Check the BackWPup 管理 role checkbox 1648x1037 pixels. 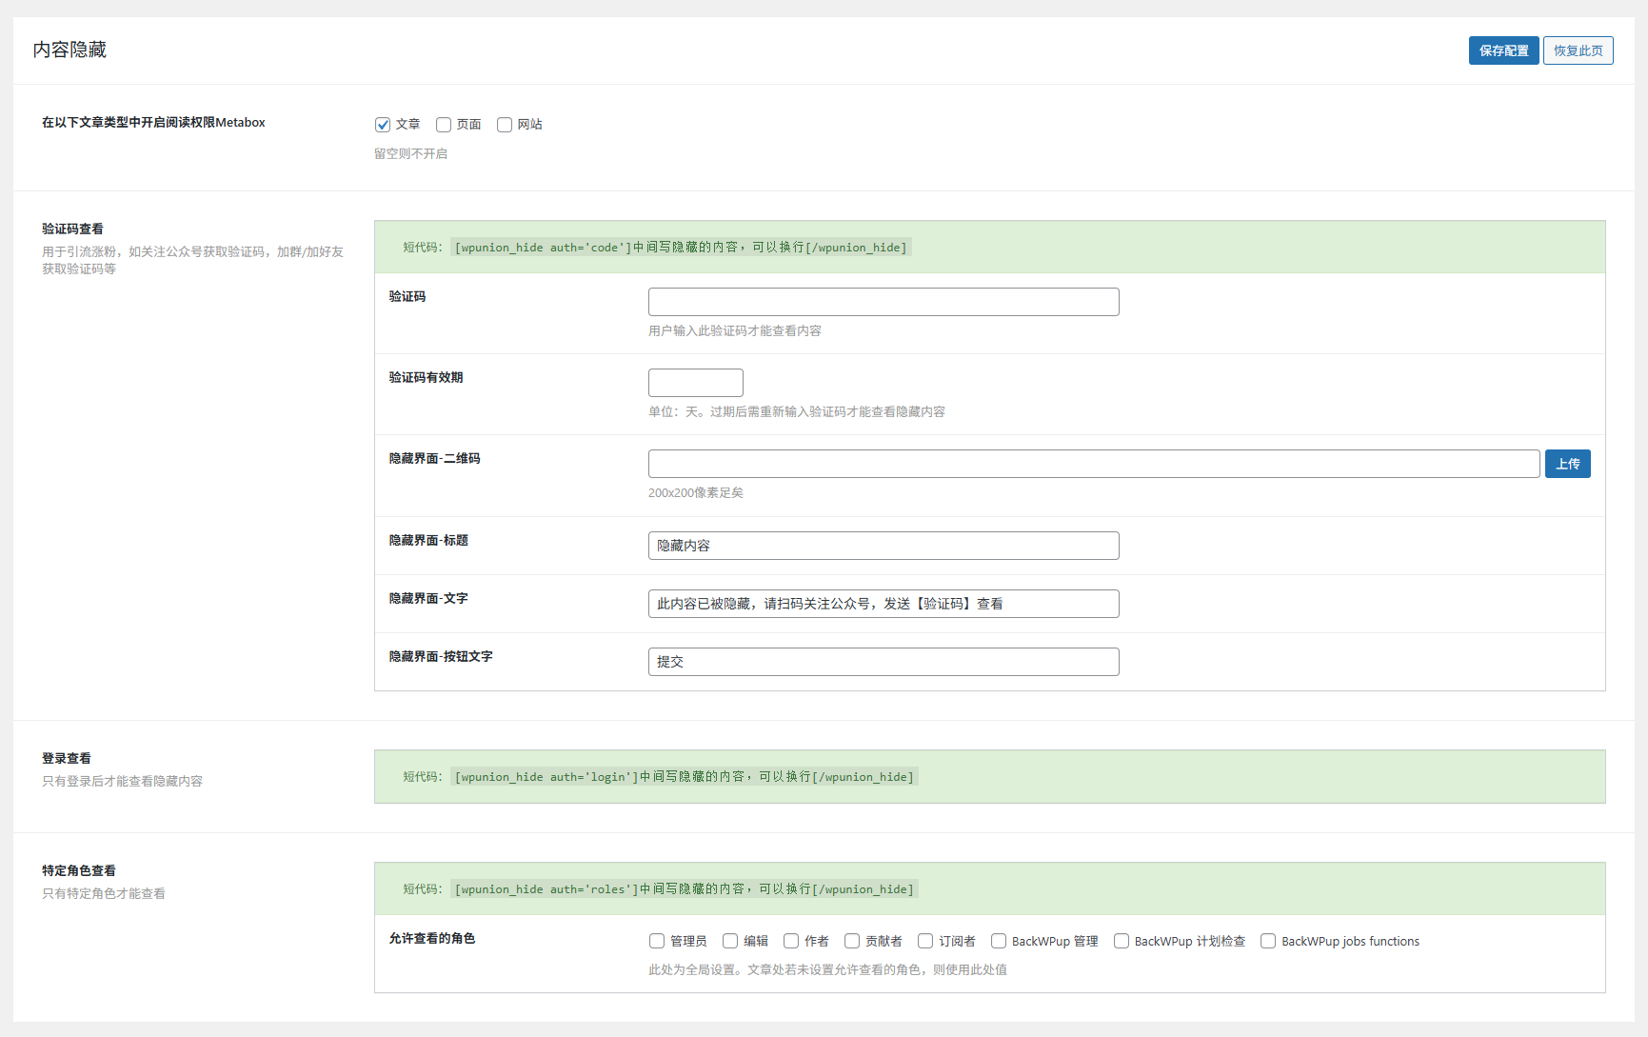[x=998, y=941]
